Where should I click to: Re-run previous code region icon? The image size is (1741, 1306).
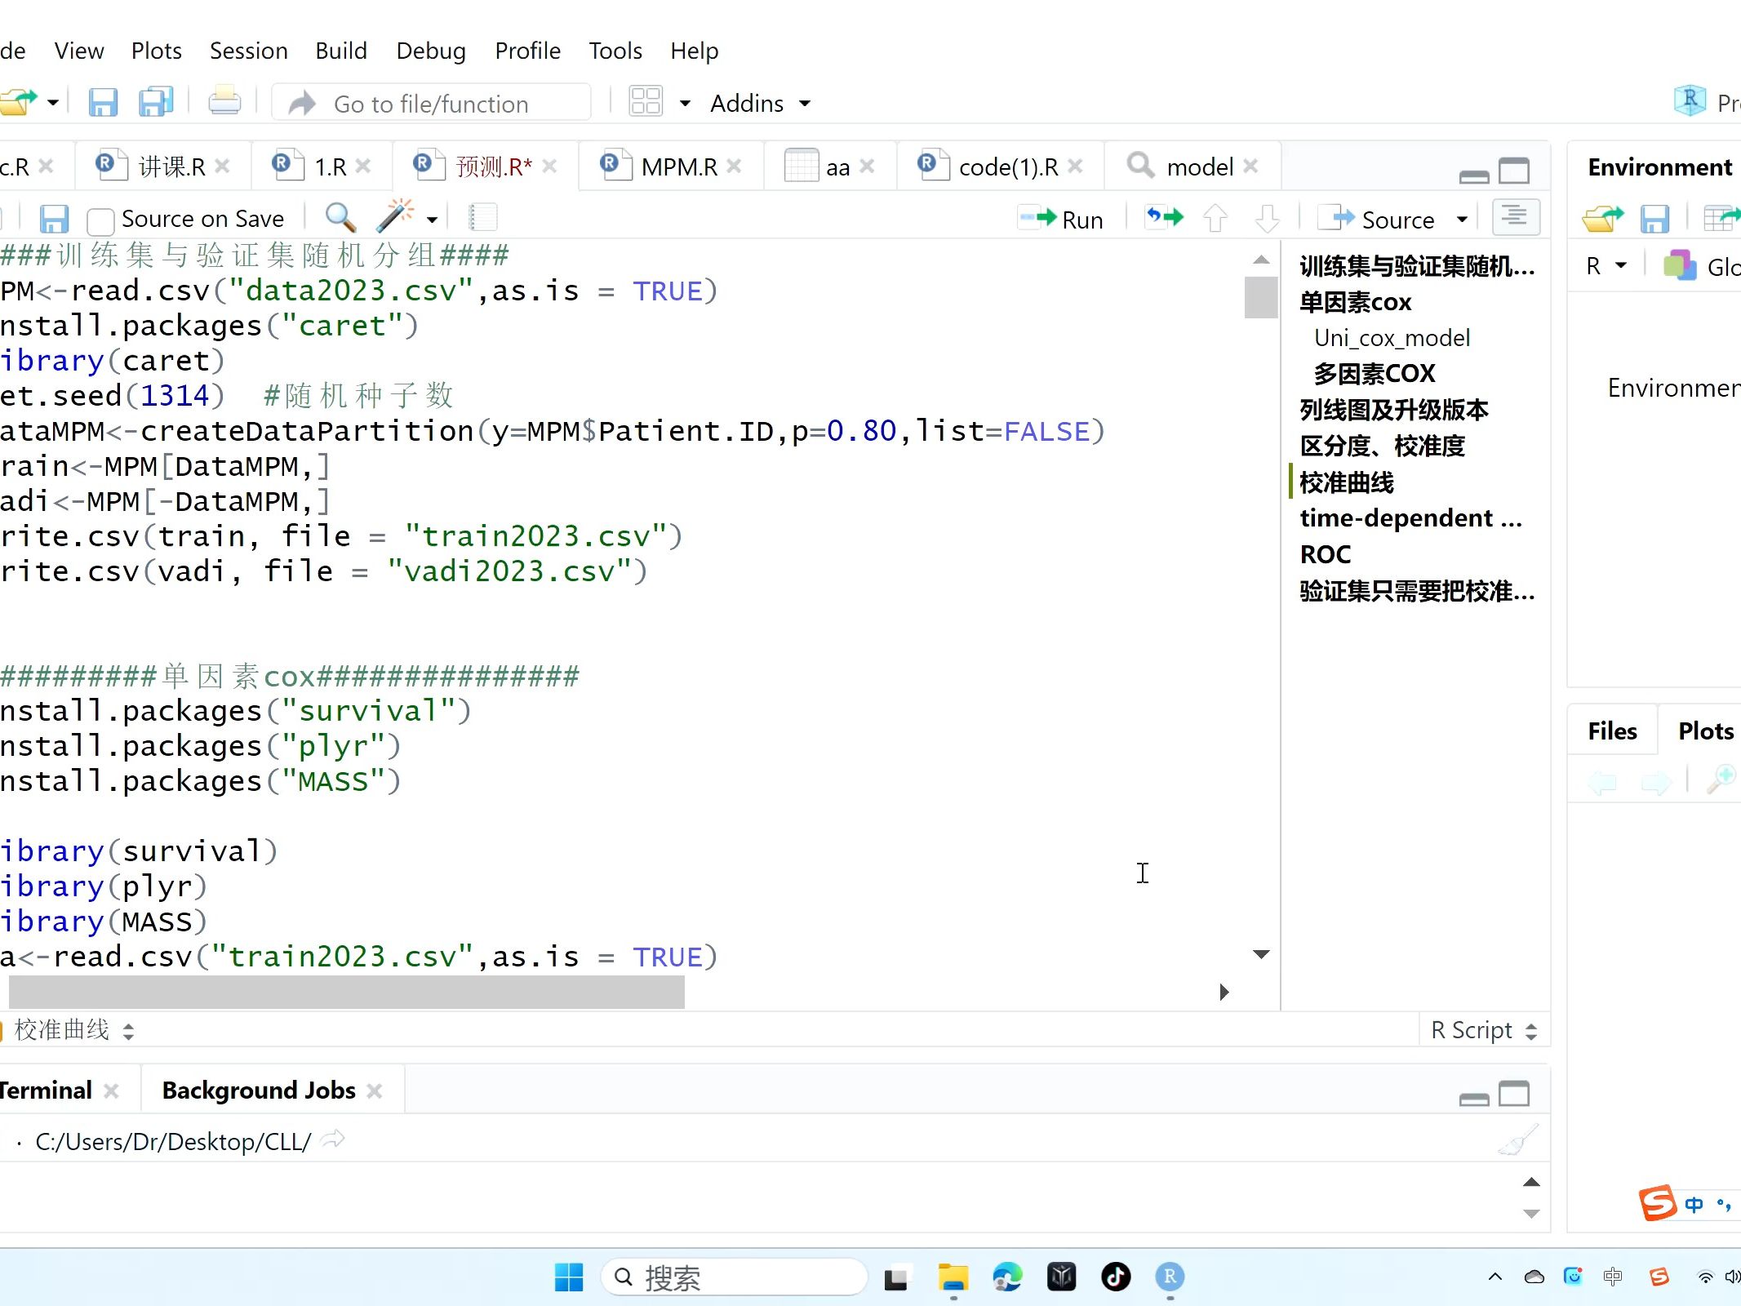tap(1165, 218)
